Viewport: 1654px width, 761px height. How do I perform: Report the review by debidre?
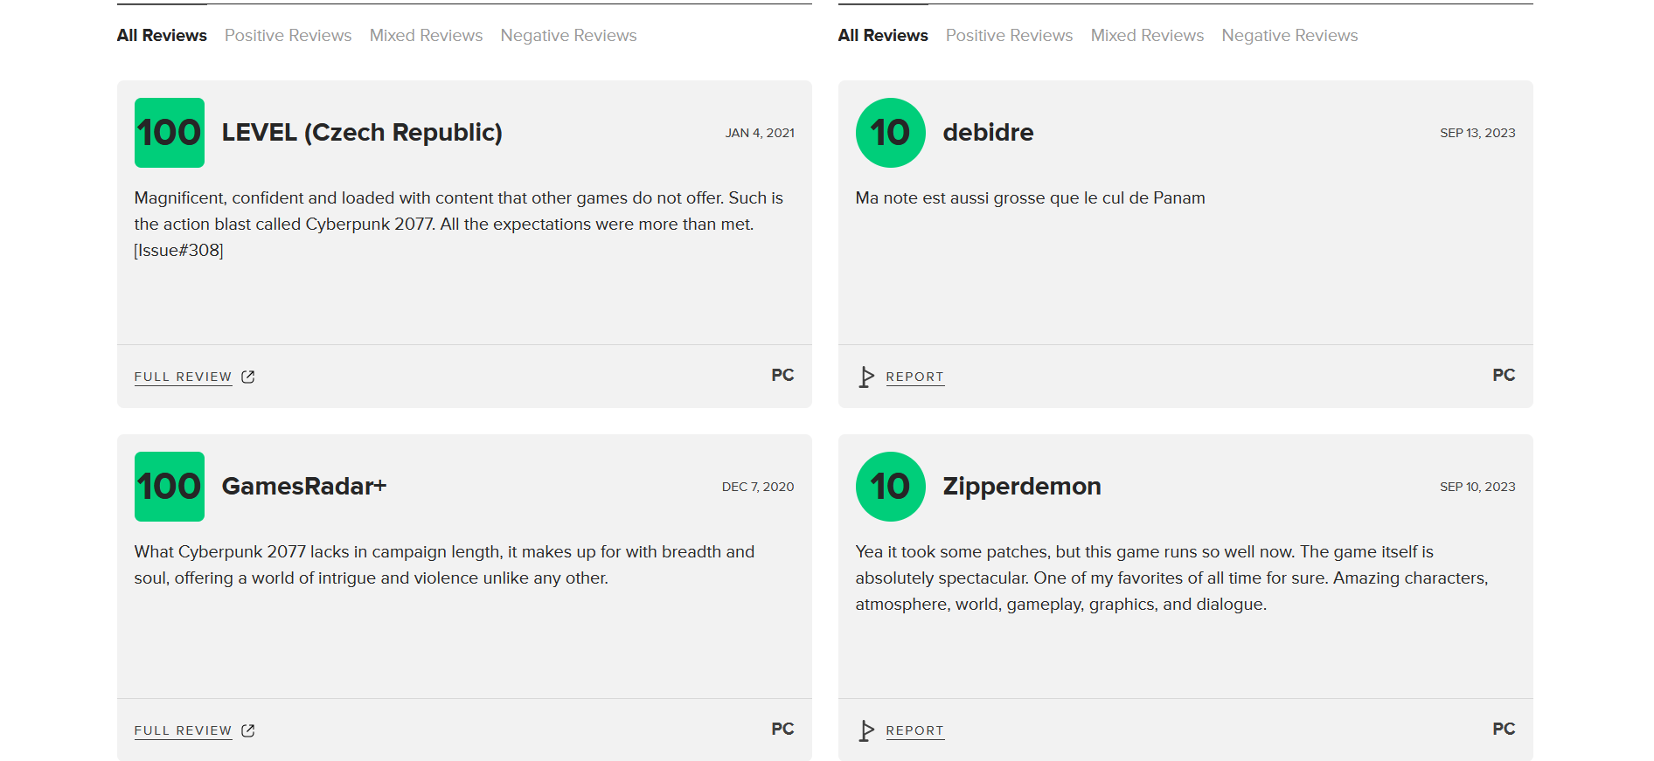point(915,377)
